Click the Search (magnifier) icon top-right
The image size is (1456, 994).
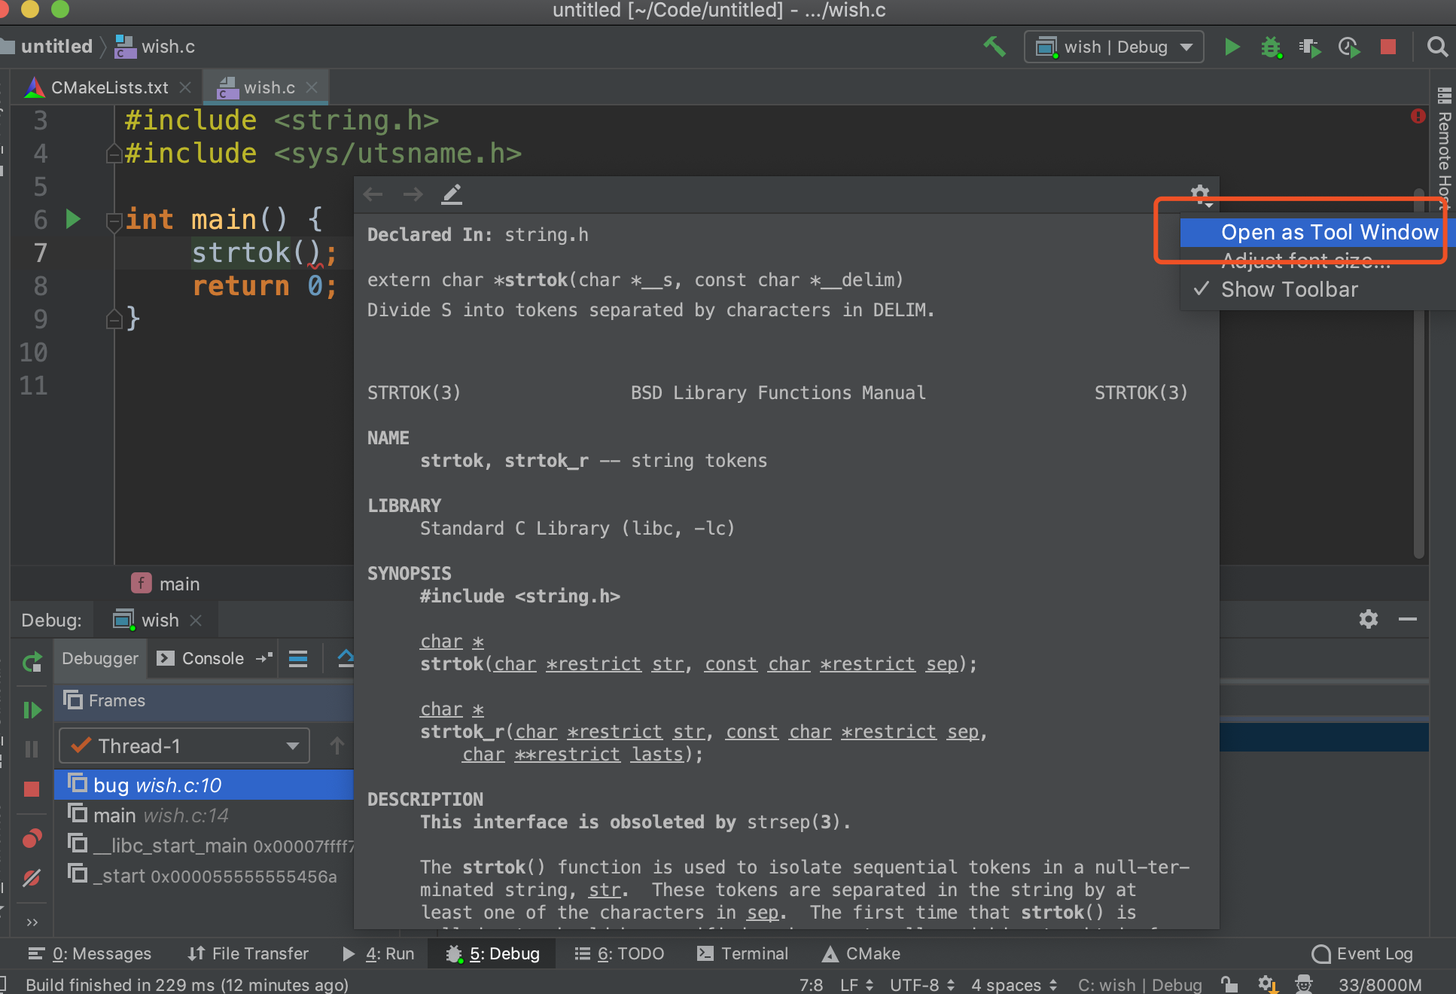[1437, 45]
